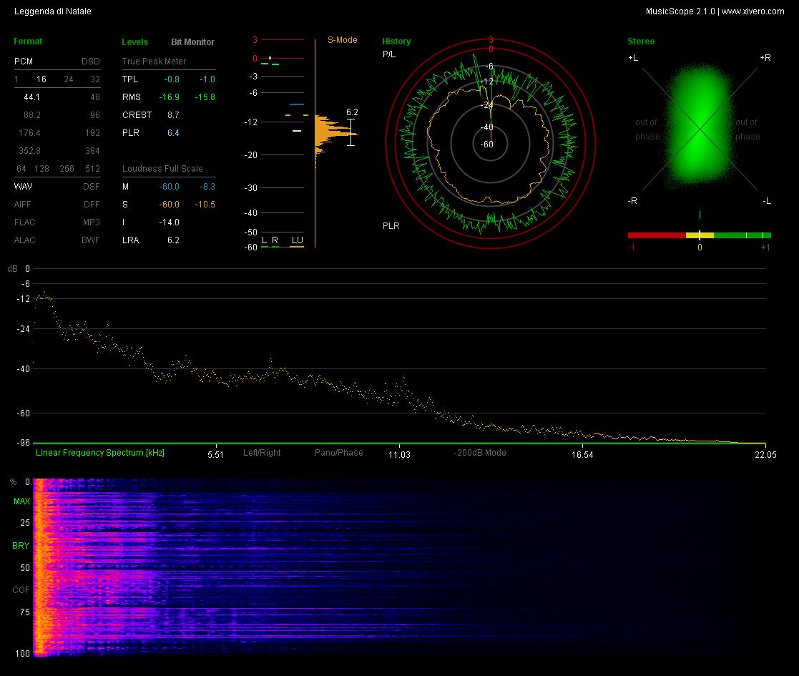
Task: Click the circular history radar plot
Action: (x=490, y=144)
